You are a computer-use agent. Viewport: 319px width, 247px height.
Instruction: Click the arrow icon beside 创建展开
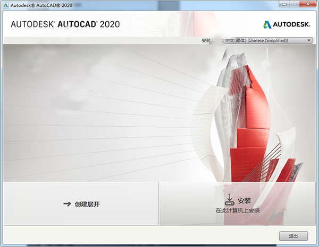(x=67, y=204)
